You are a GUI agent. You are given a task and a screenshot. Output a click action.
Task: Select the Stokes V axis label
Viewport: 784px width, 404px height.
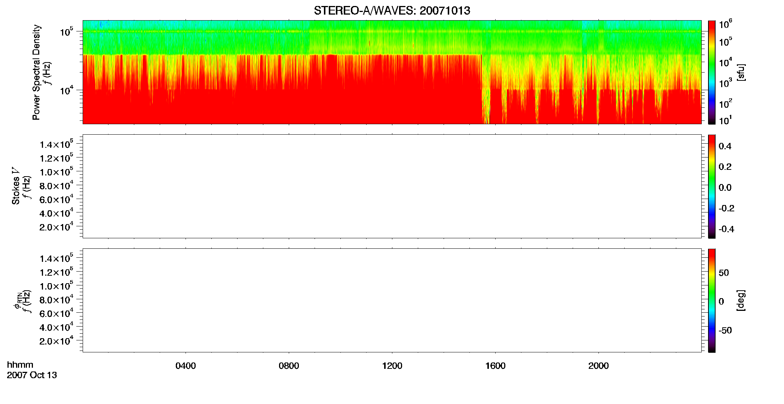[16, 186]
